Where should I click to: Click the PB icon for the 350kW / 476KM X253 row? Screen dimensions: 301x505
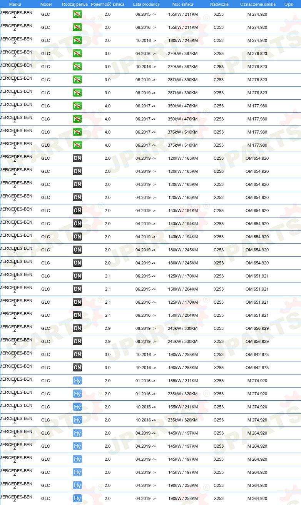tap(77, 119)
